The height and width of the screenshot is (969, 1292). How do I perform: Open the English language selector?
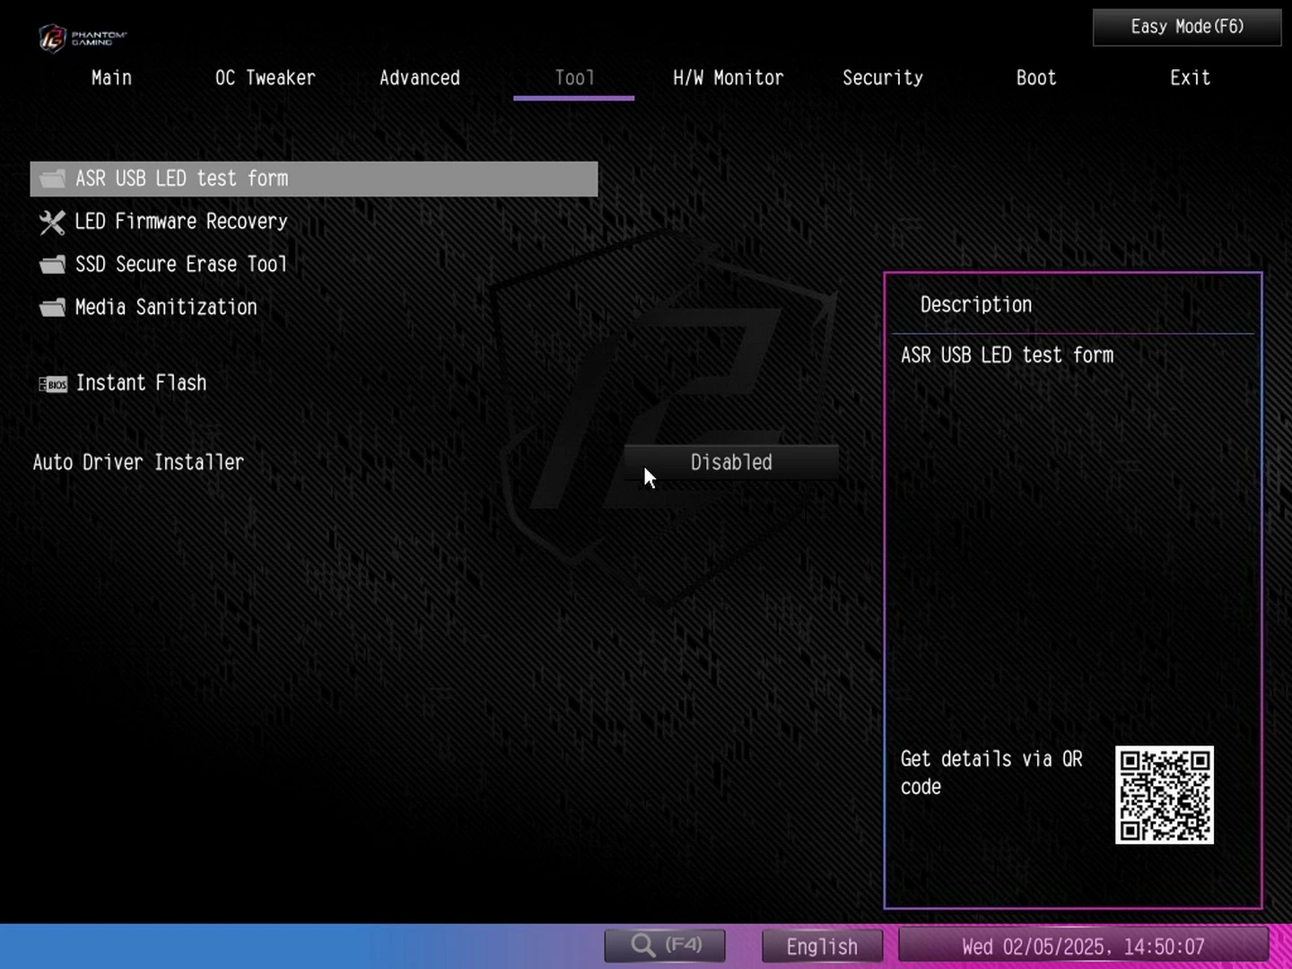pyautogui.click(x=822, y=947)
